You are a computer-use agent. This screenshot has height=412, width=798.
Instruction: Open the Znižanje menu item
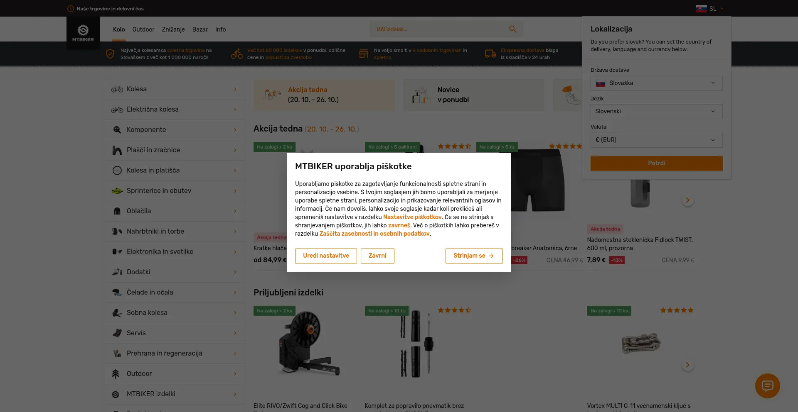(x=173, y=29)
